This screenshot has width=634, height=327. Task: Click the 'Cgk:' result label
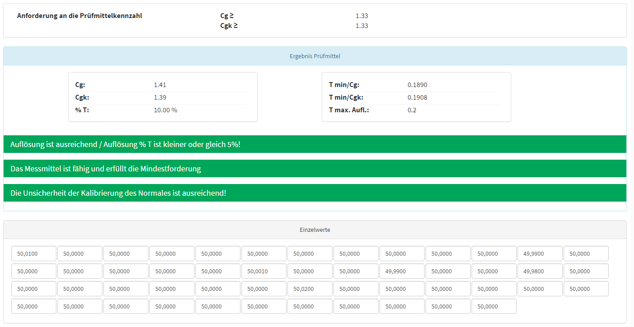pyautogui.click(x=82, y=97)
